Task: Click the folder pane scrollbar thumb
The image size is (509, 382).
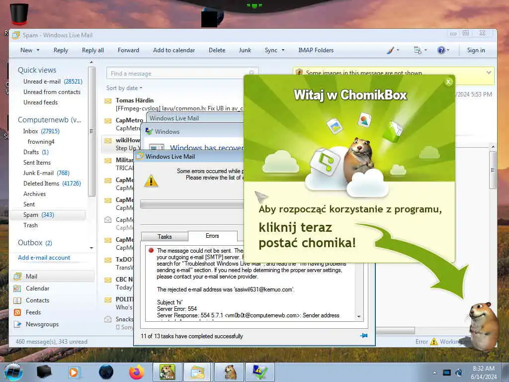Action: pyautogui.click(x=91, y=131)
